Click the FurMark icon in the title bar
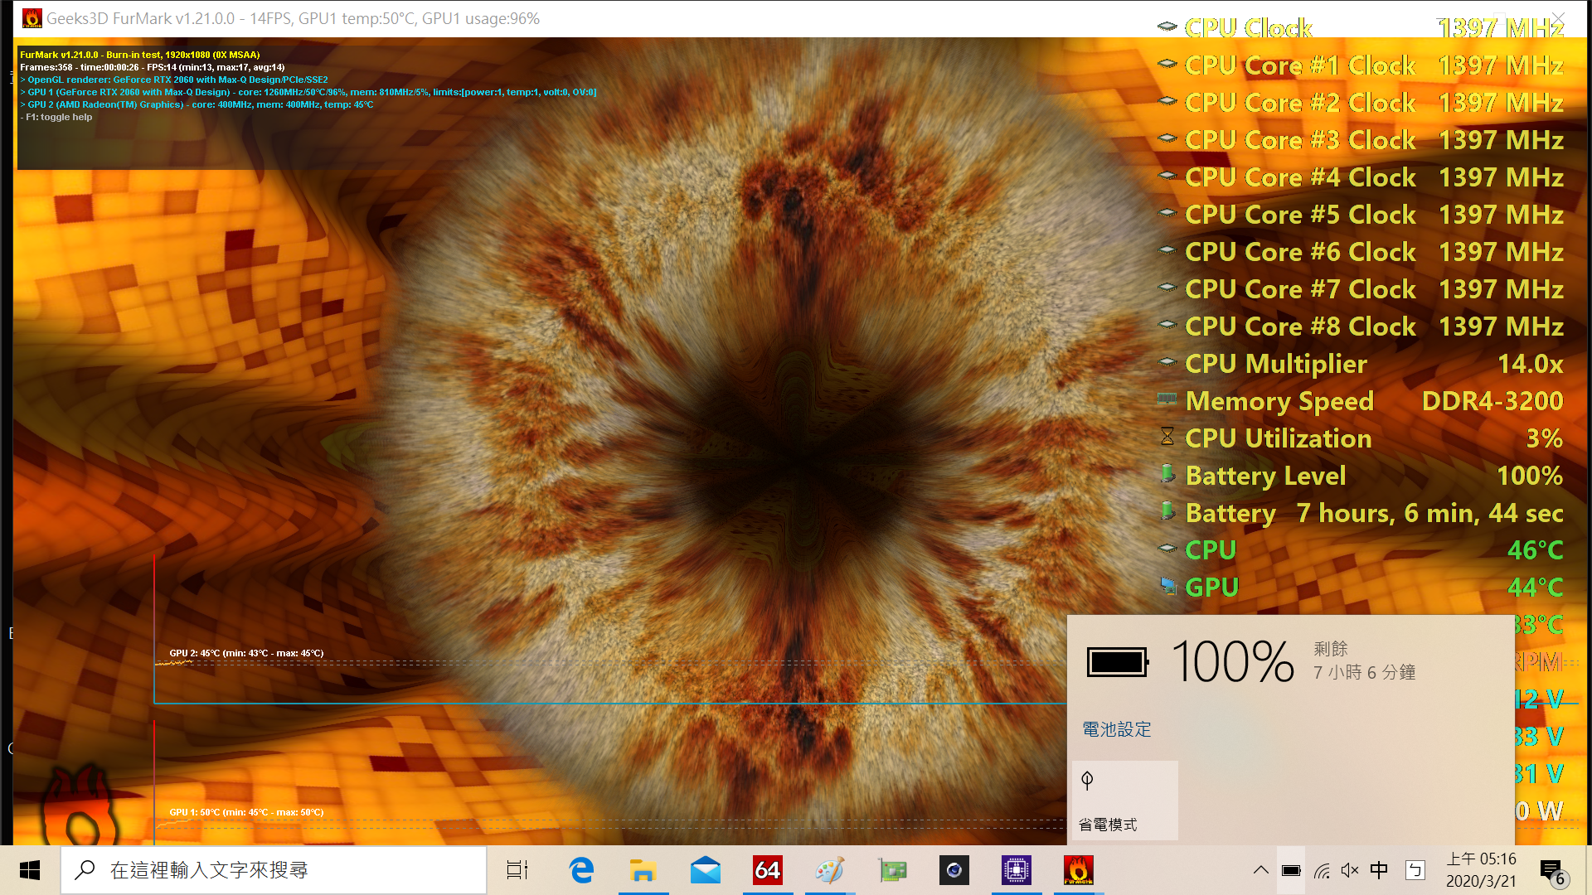Image resolution: width=1592 pixels, height=895 pixels. point(32,18)
